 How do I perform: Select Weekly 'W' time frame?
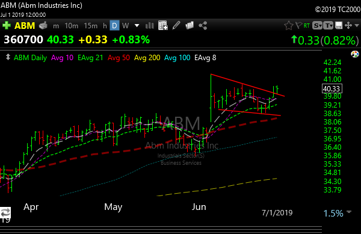click(x=125, y=25)
